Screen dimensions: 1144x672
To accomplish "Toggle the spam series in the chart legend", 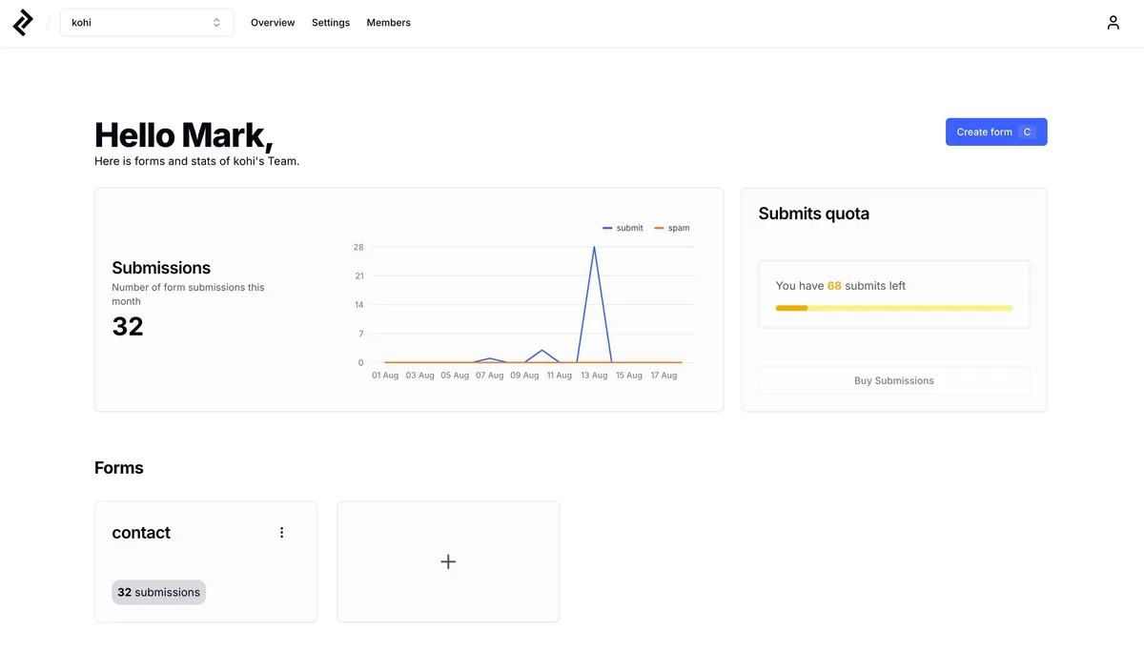I will 671,228.
